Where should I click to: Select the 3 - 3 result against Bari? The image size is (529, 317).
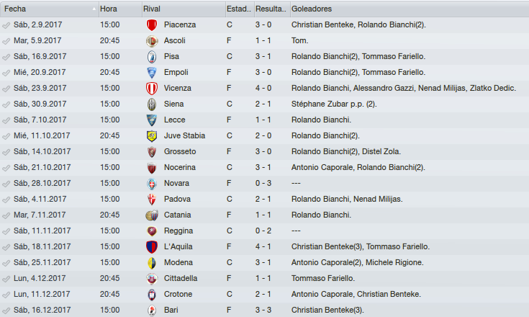click(263, 310)
